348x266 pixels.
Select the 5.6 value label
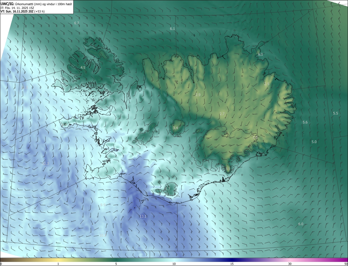point(305,122)
